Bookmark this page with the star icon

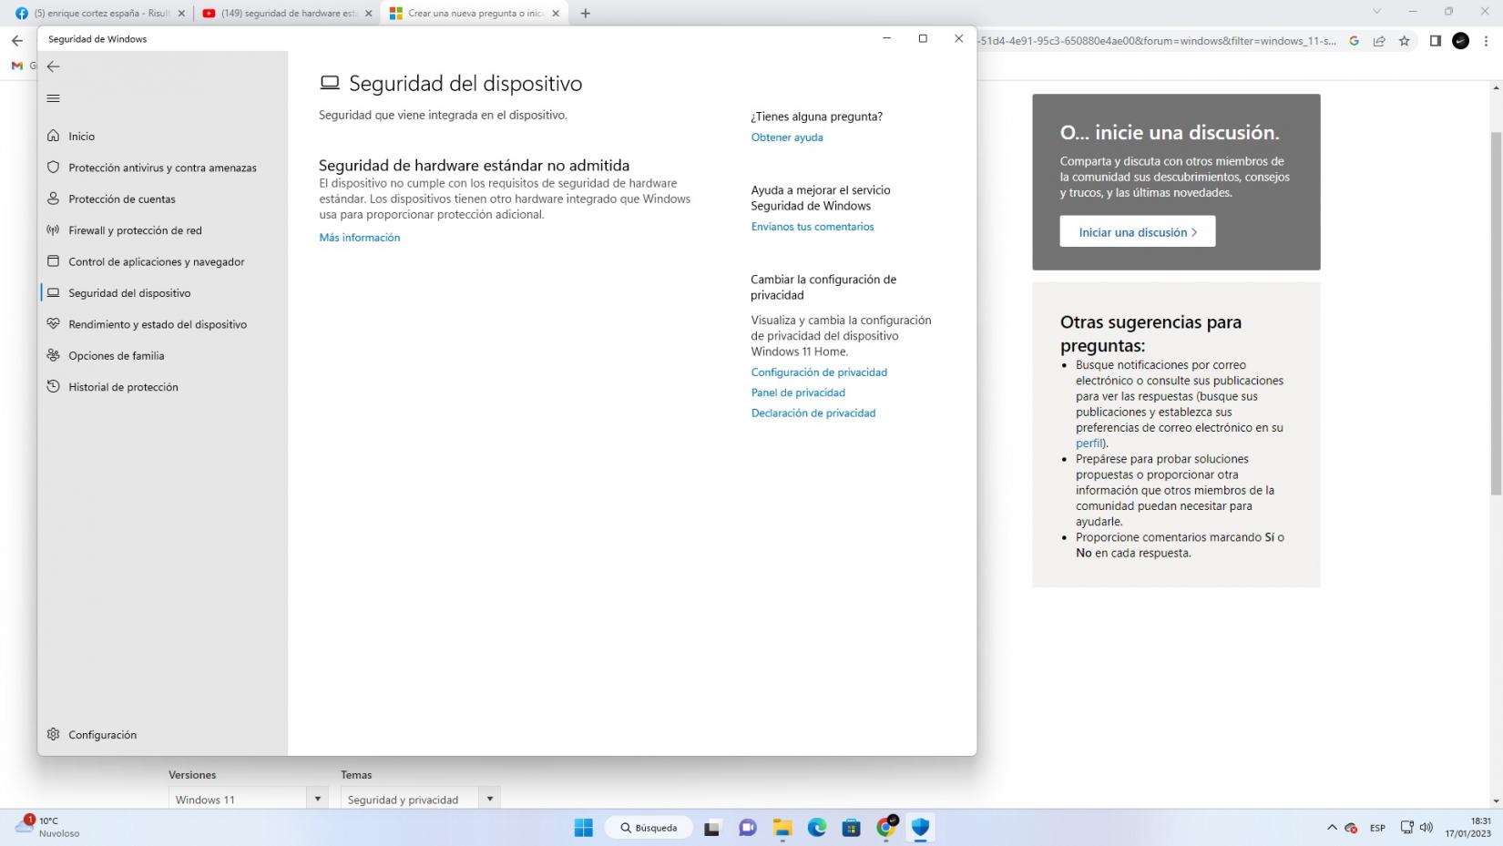tap(1404, 41)
